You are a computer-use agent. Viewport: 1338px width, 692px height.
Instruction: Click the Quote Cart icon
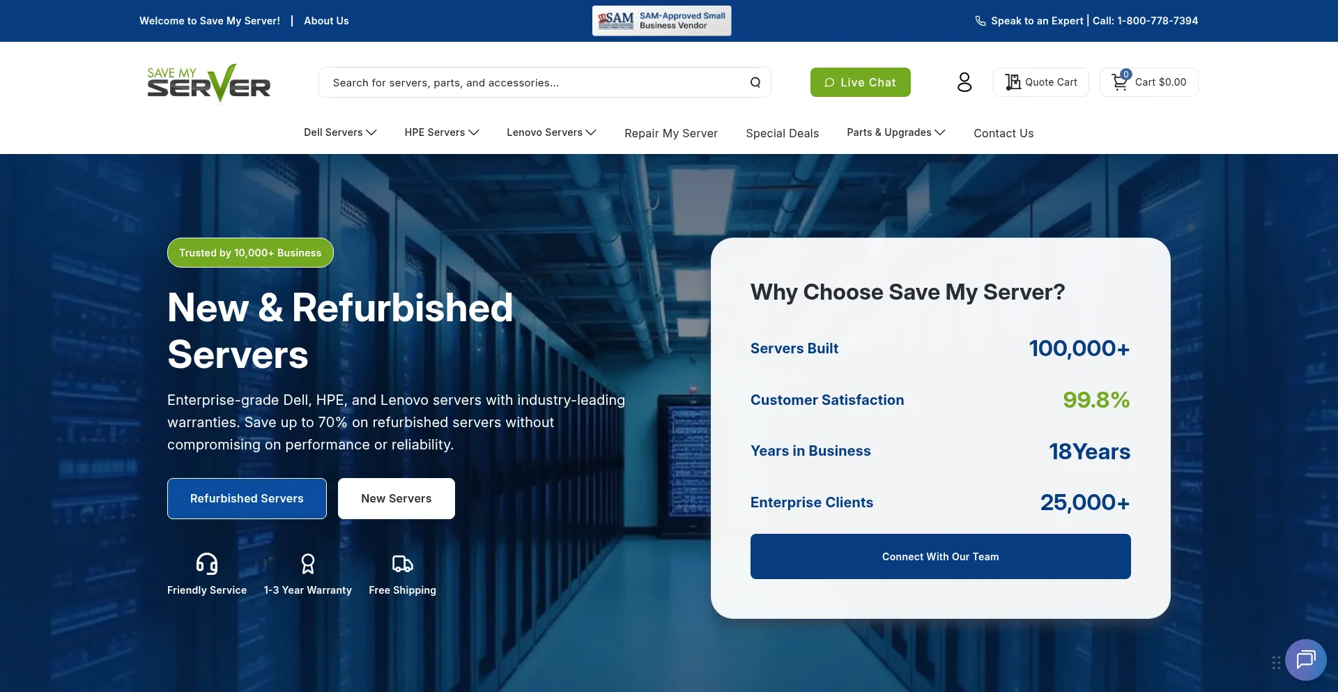(1013, 82)
